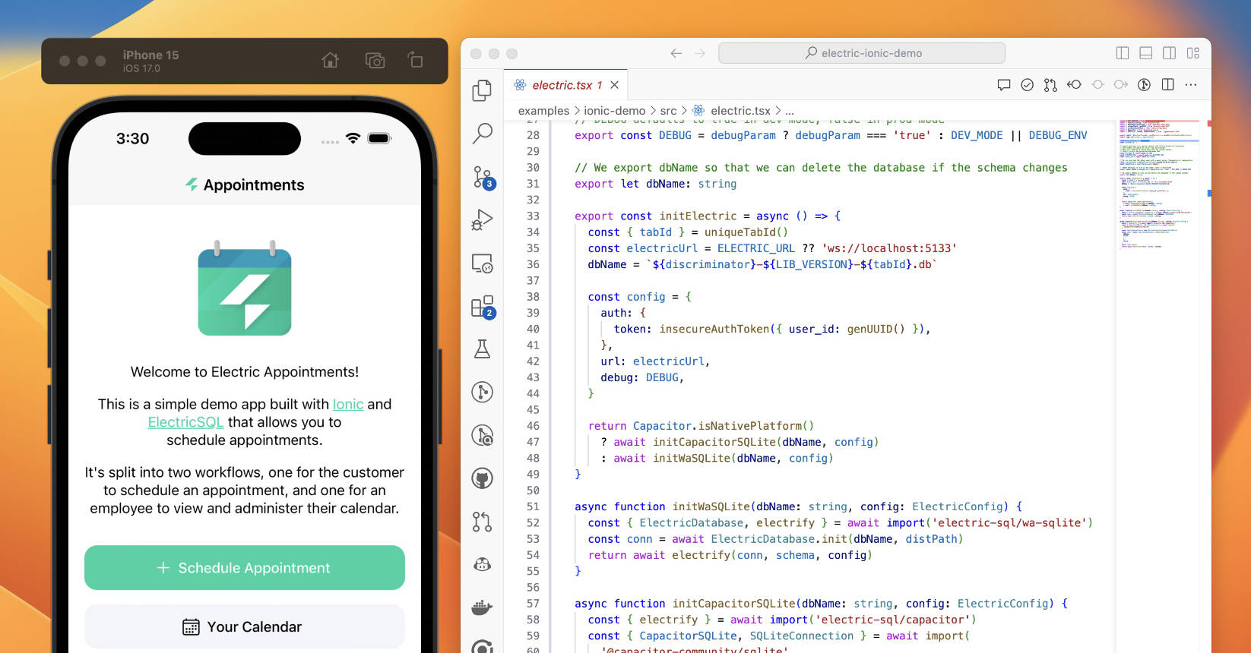Expand the 'src' breadcrumb folder

668,111
